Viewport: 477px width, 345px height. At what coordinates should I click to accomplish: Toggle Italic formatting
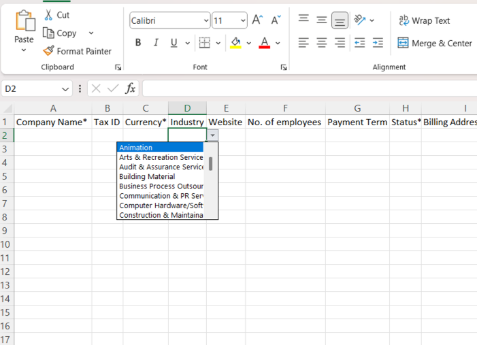pos(156,43)
